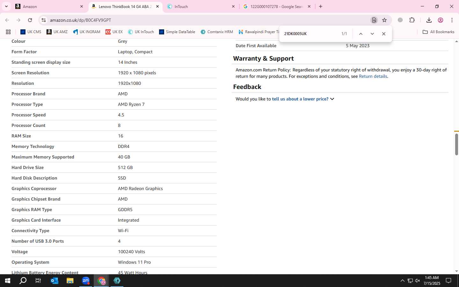459x287 pixels.
Task: Go back to previous page
Action: (x=7, y=20)
